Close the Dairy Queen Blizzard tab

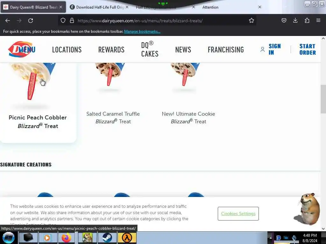(x=61, y=7)
